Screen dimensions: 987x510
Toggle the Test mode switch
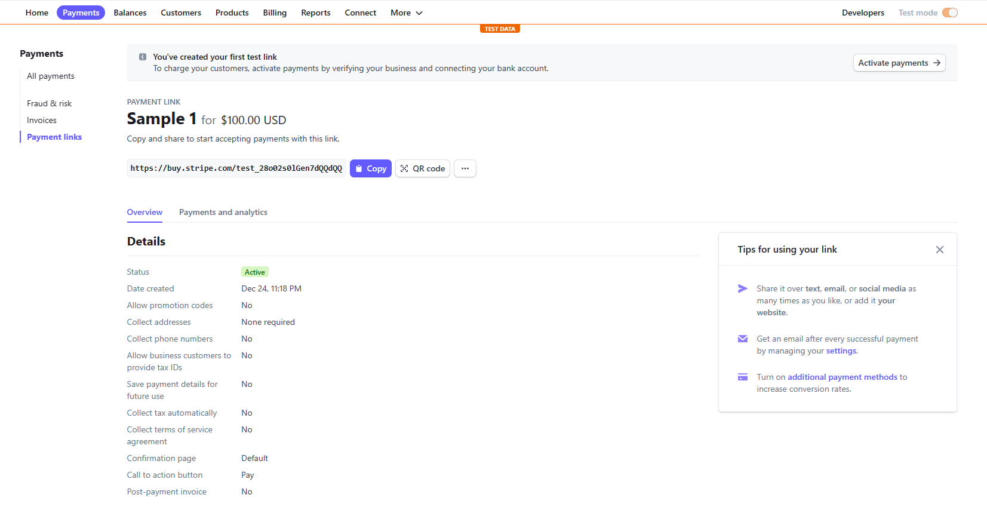click(x=950, y=13)
